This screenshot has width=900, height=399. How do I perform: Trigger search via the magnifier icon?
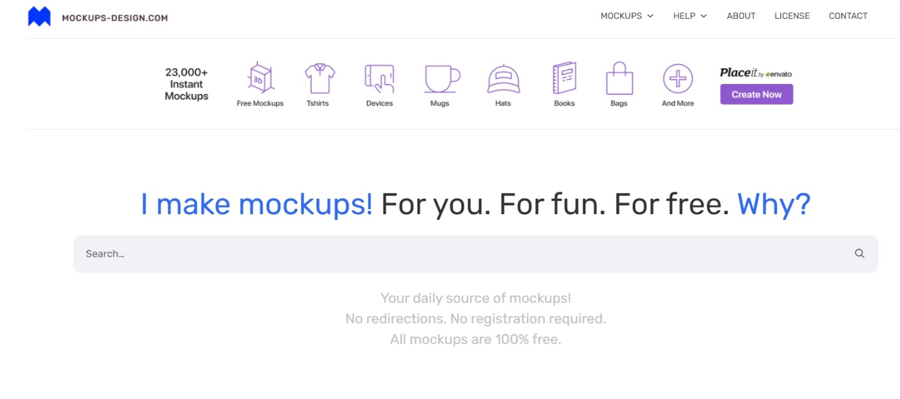click(859, 253)
